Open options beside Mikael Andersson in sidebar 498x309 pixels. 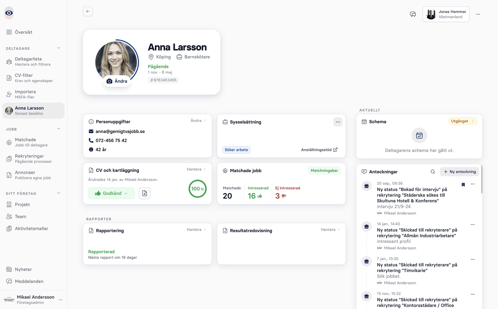pos(61,300)
